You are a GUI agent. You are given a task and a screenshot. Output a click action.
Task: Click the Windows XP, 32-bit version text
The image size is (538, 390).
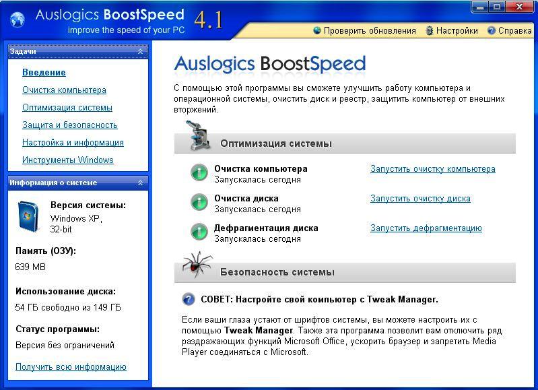(76, 224)
